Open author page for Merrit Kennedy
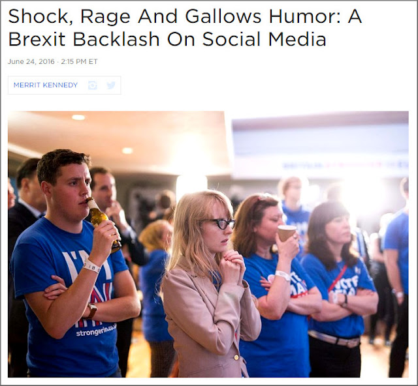The width and height of the screenshot is (418, 386). click(x=46, y=85)
